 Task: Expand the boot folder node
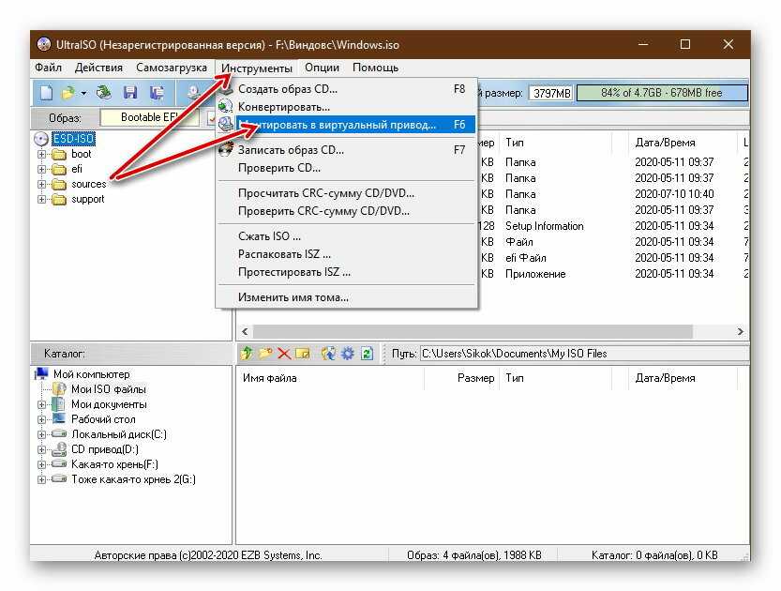[42, 154]
